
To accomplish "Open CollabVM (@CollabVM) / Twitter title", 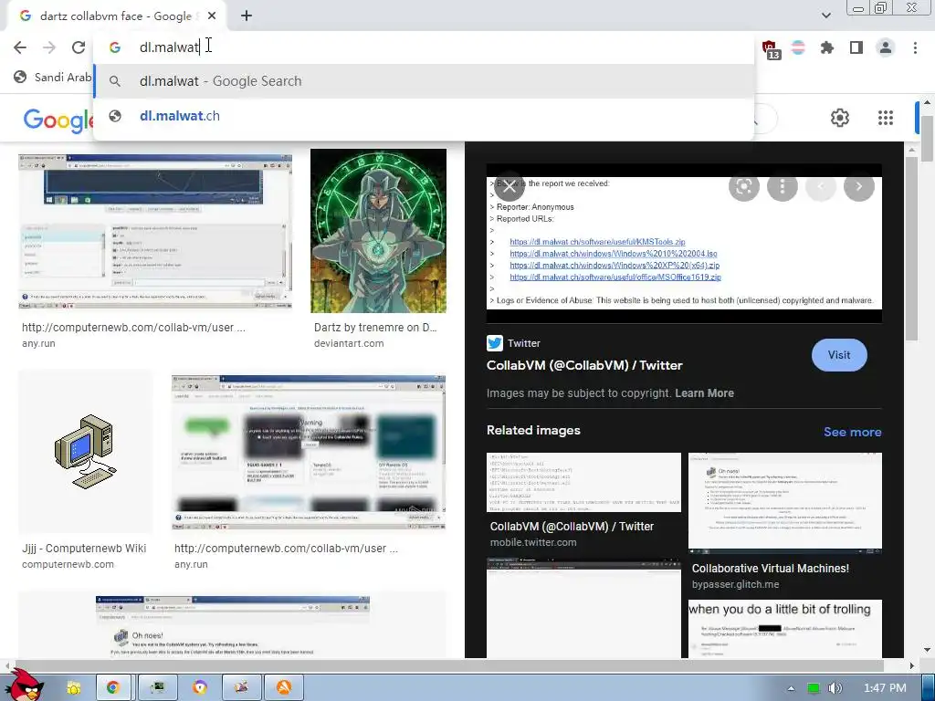I will (x=584, y=365).
